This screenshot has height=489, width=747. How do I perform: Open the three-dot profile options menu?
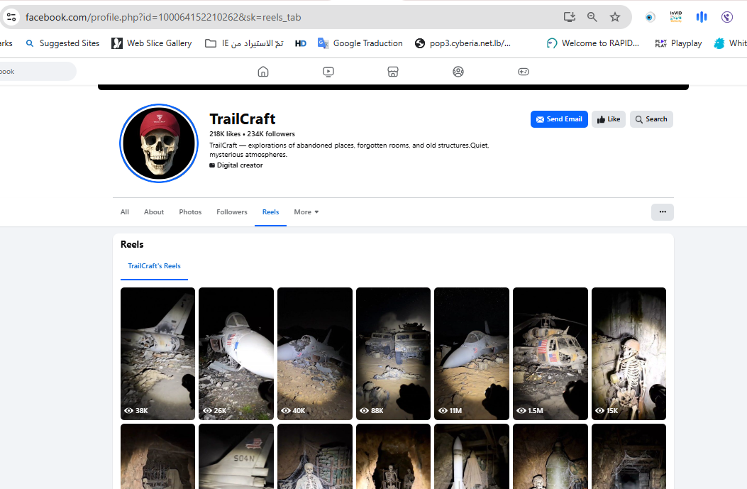tap(662, 212)
